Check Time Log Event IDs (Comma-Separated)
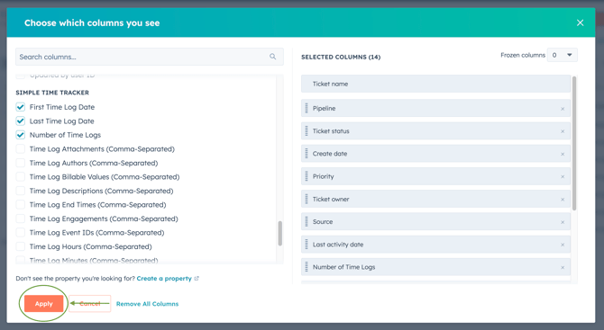This screenshot has height=330, width=604. click(x=21, y=232)
